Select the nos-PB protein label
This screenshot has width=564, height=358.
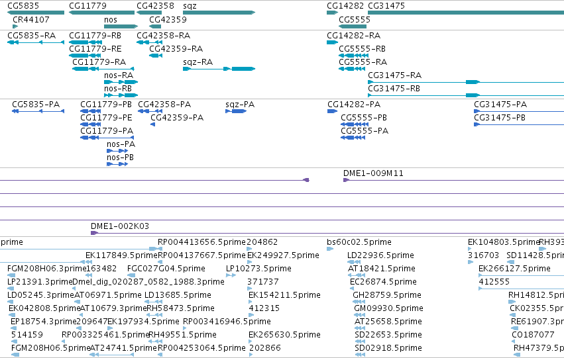coord(120,157)
